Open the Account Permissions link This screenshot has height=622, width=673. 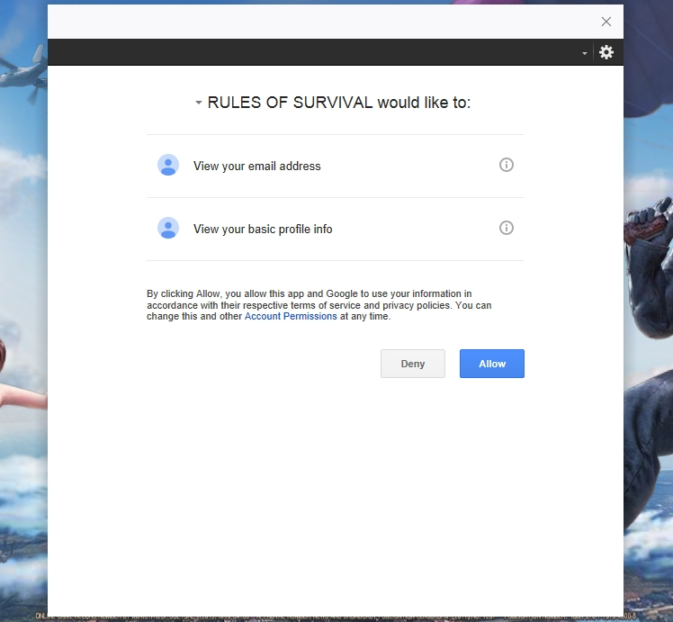pyautogui.click(x=291, y=316)
